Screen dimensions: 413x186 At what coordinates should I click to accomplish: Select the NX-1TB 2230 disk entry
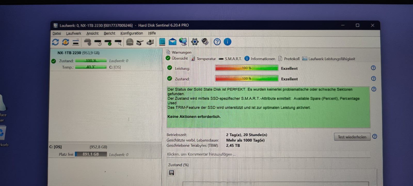coord(106,60)
